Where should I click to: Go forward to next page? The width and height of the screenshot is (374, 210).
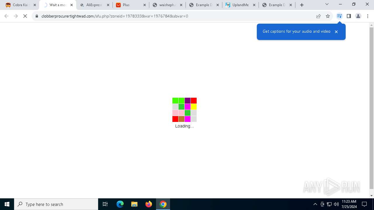tap(16, 16)
